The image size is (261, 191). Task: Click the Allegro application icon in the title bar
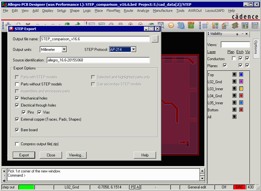click(4, 4)
